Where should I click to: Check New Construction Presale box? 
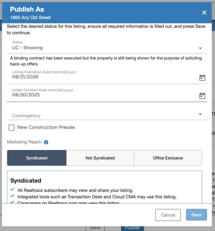12,127
